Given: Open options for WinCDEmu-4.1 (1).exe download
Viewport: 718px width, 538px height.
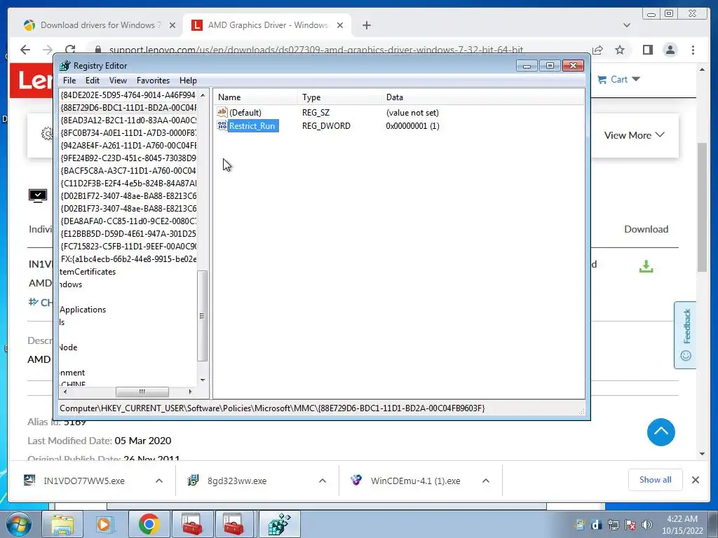Looking at the screenshot, I should click(x=486, y=481).
